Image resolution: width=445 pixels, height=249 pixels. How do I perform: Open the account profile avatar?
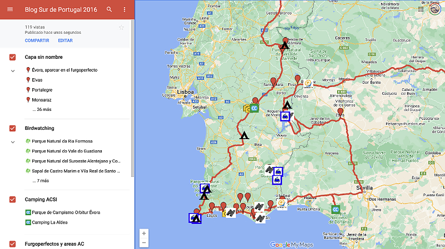(x=434, y=8)
